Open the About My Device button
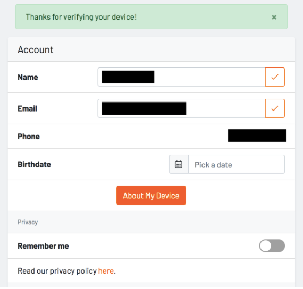The width and height of the screenshot is (303, 289). [151, 195]
